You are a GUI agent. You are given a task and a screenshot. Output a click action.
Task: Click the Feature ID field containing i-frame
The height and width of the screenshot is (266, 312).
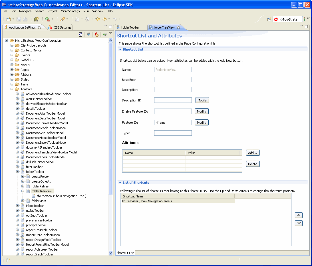coord(173,123)
